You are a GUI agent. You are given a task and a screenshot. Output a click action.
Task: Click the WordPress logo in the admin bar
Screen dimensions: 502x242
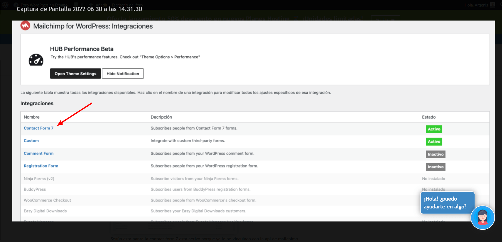[5, 5]
